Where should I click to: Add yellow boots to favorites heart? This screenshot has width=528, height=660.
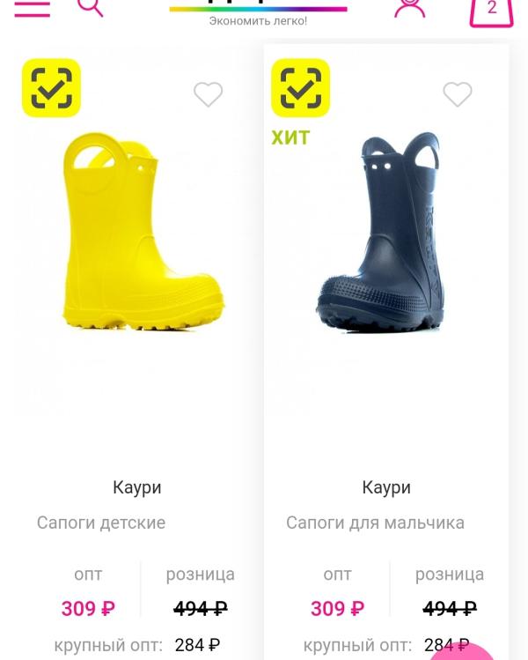pyautogui.click(x=208, y=94)
